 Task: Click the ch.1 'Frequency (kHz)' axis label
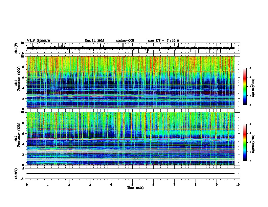[x=19, y=78]
